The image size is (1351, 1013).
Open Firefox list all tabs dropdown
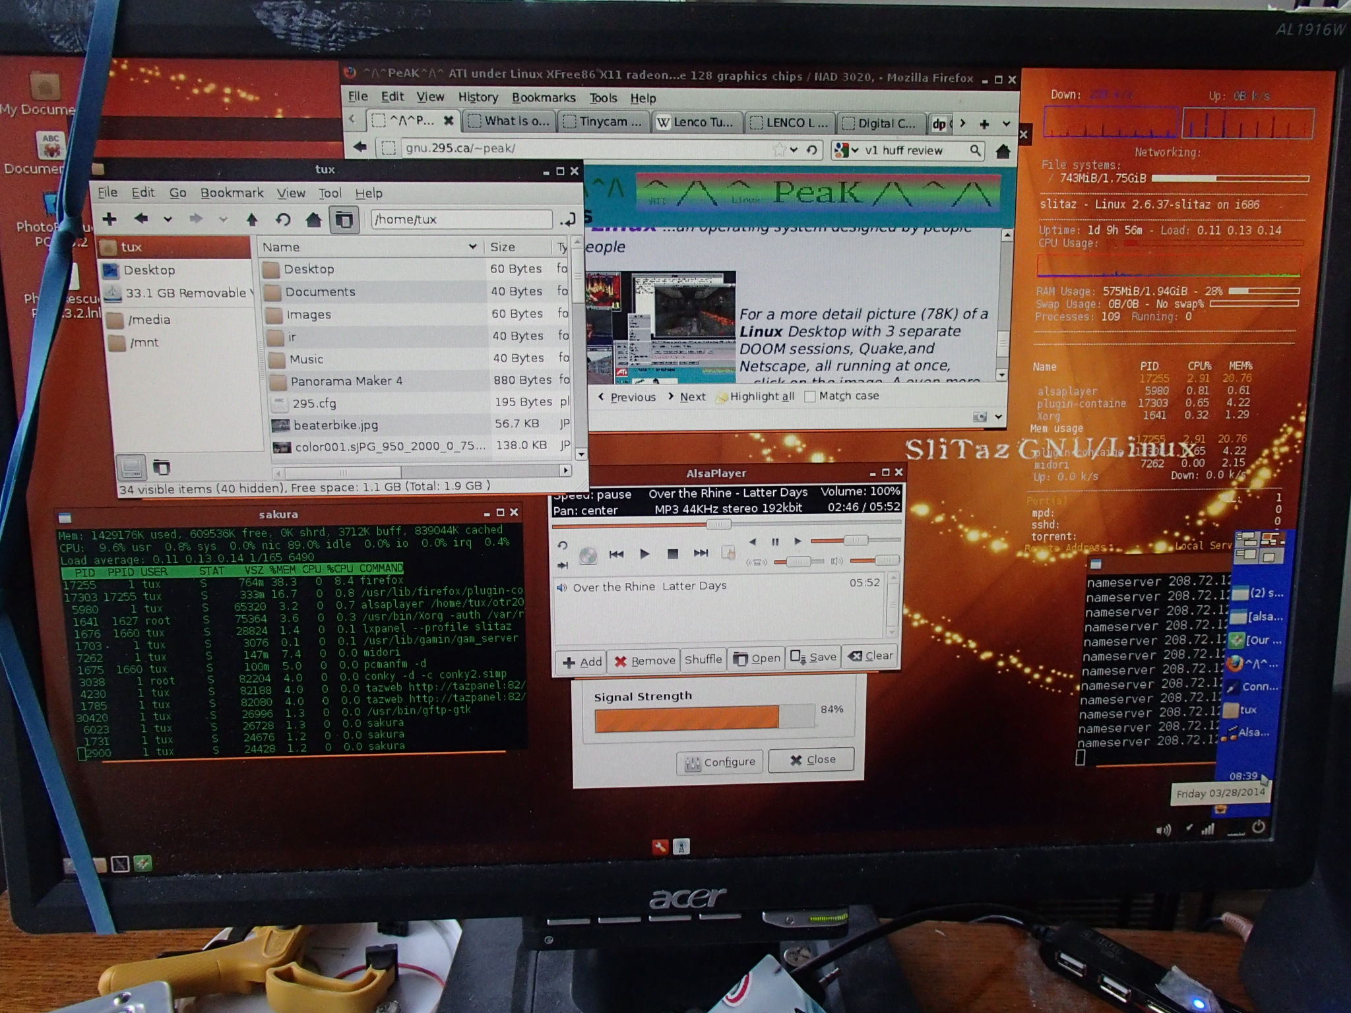(x=1006, y=123)
